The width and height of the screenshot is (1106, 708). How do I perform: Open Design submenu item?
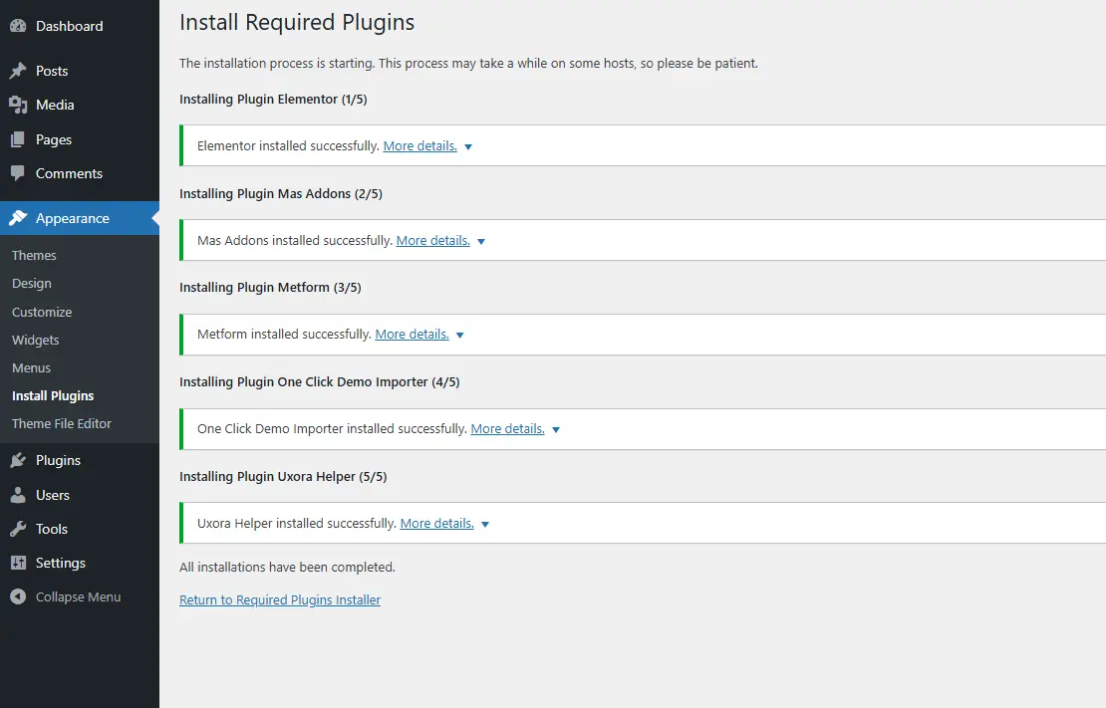[x=32, y=284]
